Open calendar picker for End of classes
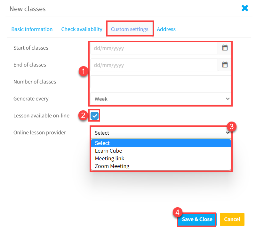Image resolution: width=256 pixels, height=231 pixels. pos(225,65)
